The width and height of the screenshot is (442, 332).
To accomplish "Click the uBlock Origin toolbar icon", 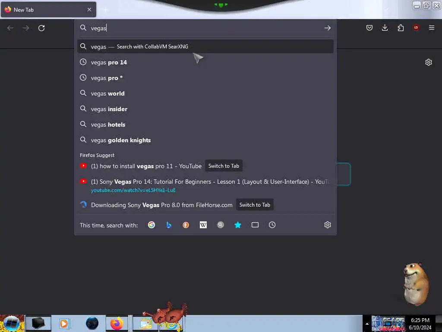I will [x=416, y=27].
